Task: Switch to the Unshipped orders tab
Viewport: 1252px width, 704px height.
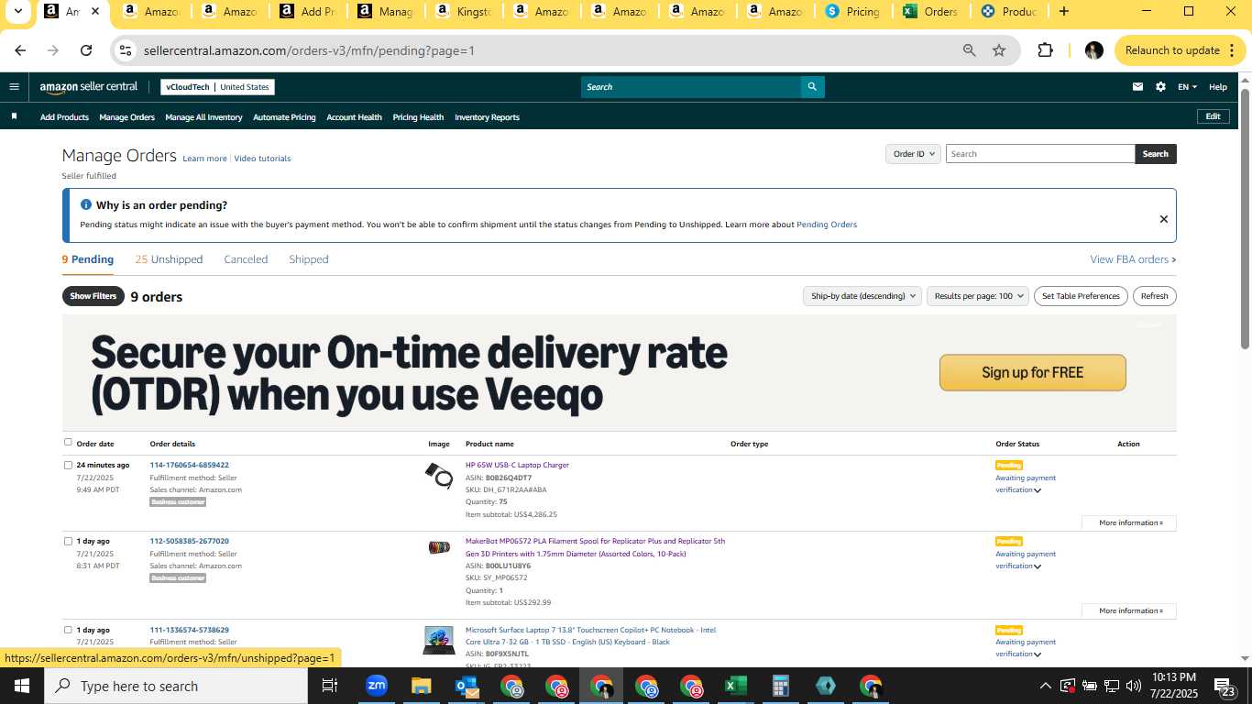Action: [169, 259]
